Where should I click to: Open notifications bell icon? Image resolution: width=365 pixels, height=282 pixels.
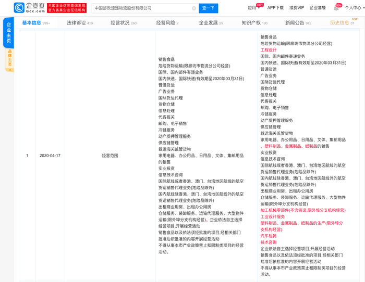[x=336, y=8]
